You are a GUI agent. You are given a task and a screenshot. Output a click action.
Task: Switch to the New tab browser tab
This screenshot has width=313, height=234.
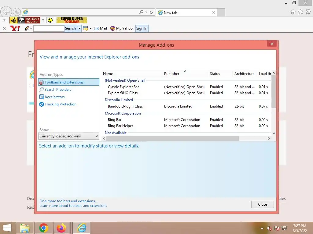(x=186, y=12)
